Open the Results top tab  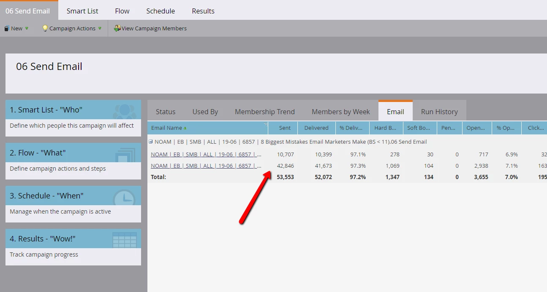(203, 11)
